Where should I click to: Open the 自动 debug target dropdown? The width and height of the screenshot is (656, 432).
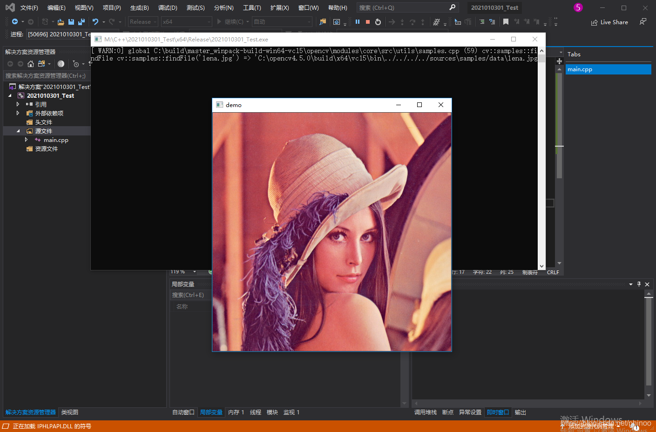click(282, 22)
